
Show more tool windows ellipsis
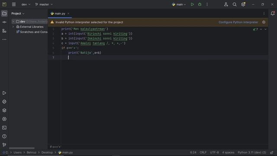click(x=4, y=39)
